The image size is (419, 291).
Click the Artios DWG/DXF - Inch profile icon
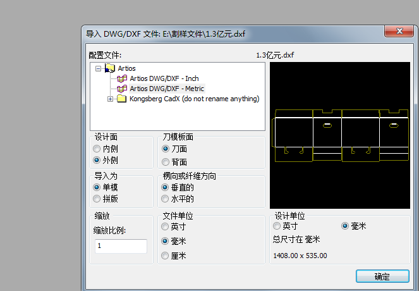click(122, 78)
